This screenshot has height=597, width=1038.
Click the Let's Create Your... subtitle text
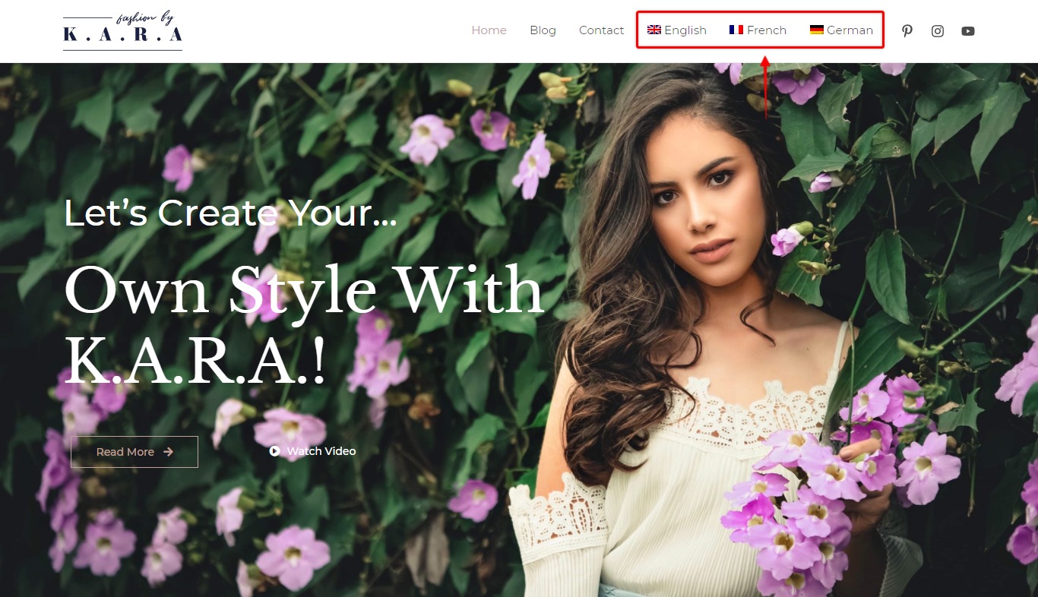click(x=230, y=213)
